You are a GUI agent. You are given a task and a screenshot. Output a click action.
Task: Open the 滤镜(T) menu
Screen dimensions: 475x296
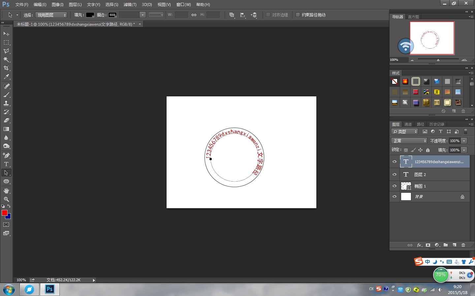[x=130, y=5]
